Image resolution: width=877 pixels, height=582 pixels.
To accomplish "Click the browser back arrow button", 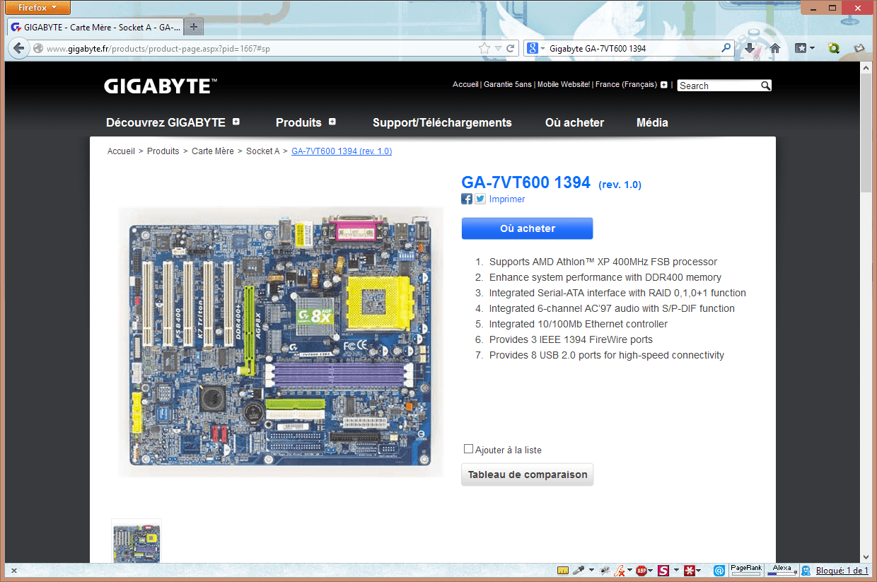I will [x=18, y=48].
